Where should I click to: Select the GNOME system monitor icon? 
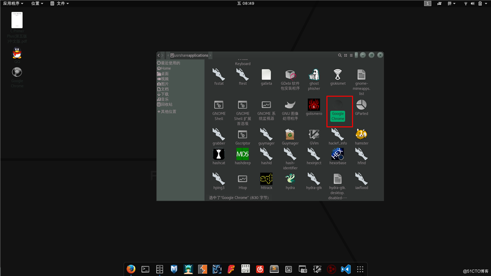click(x=266, y=104)
